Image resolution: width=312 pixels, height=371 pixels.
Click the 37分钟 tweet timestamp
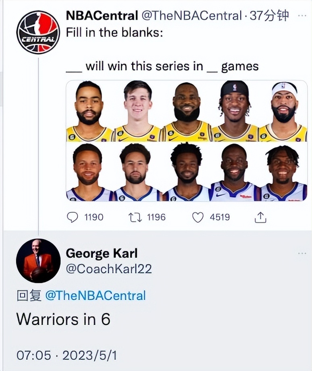(270, 16)
